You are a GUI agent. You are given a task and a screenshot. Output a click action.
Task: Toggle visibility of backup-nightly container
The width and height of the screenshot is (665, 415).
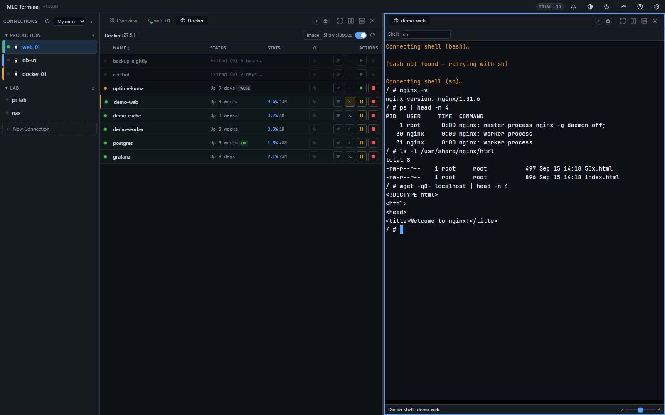[x=314, y=61]
